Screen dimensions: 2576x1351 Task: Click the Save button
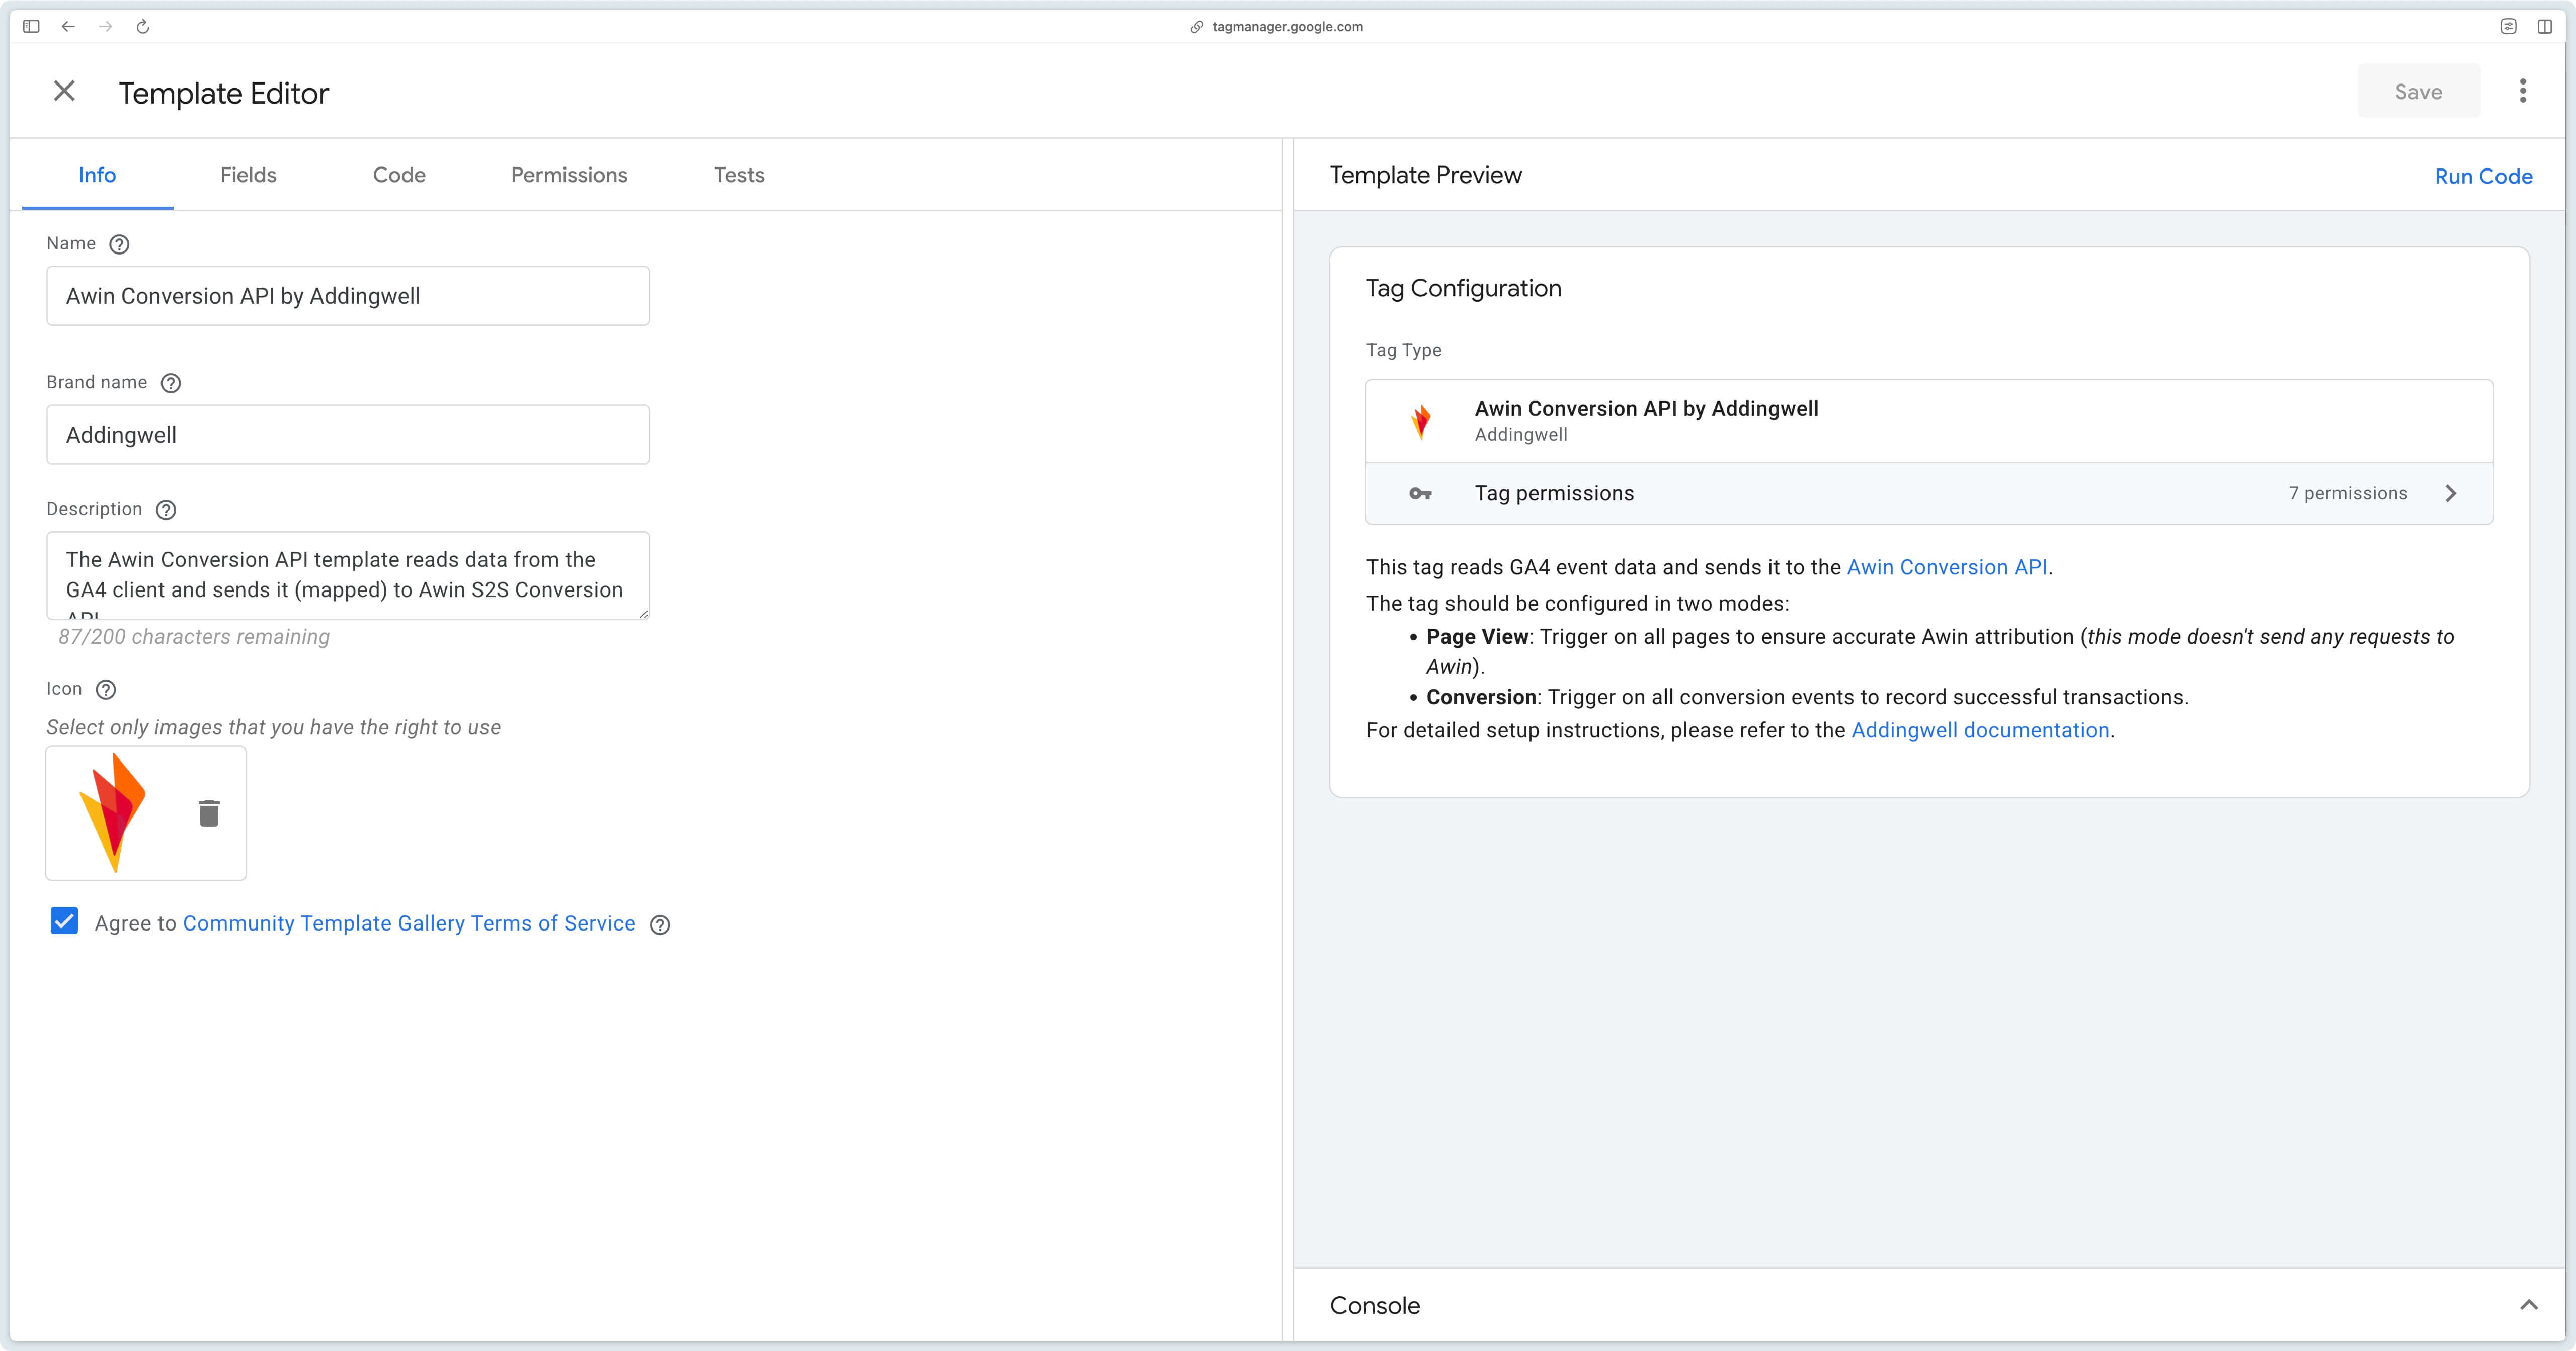[x=2418, y=91]
